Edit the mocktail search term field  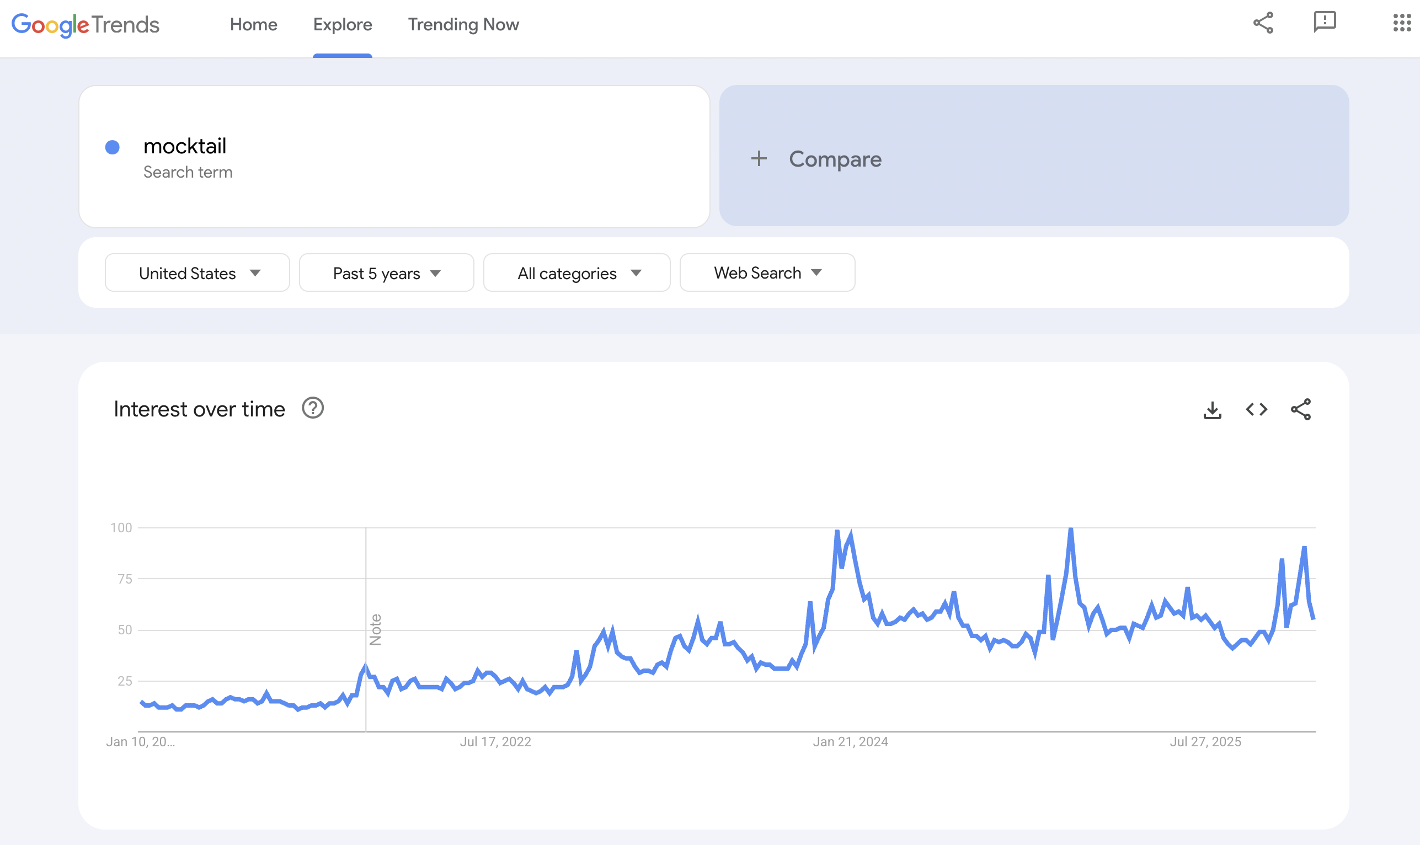pyautogui.click(x=185, y=146)
